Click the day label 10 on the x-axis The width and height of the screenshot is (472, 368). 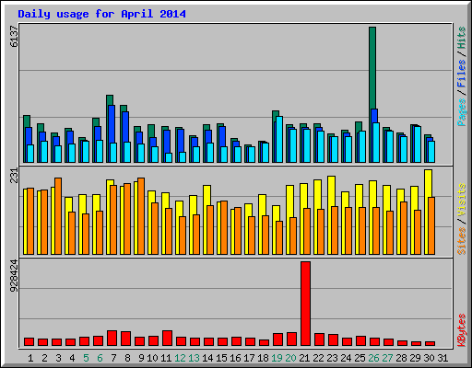(x=152, y=358)
